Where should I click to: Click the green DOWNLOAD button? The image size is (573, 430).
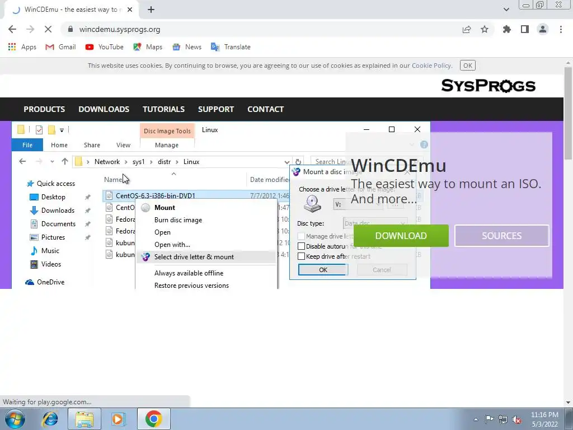click(x=401, y=236)
